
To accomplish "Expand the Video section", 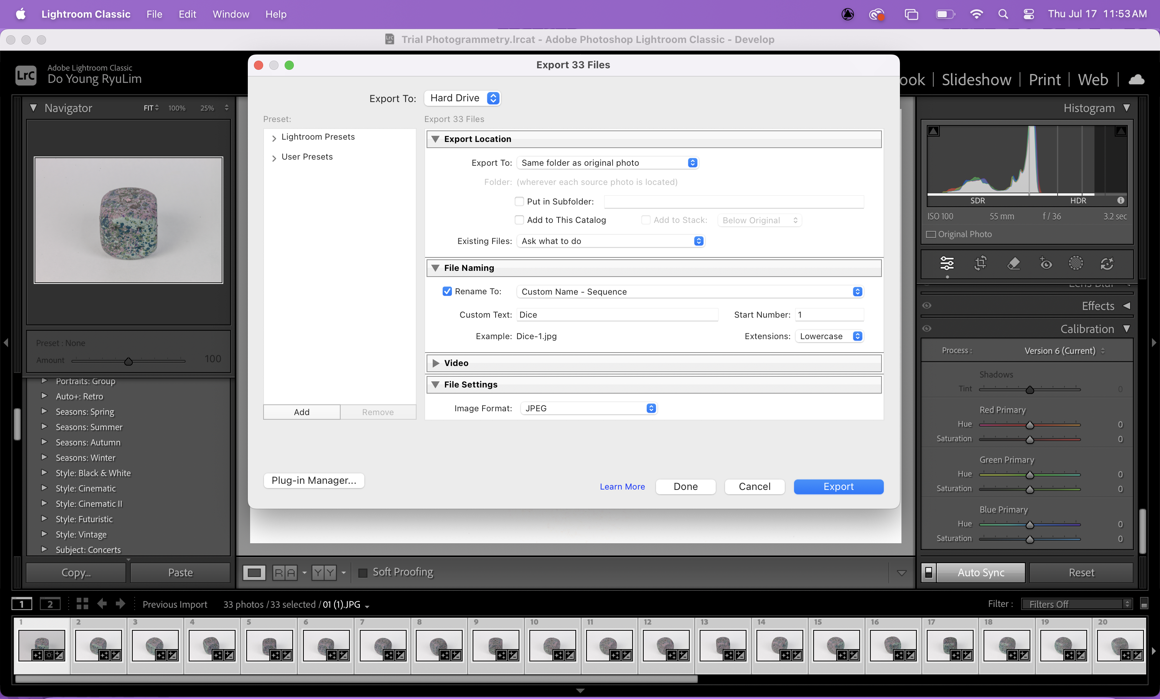I will point(435,363).
